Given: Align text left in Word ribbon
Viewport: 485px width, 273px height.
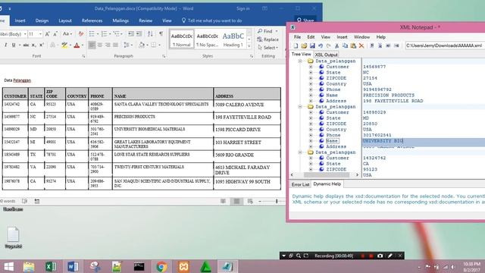Looking at the screenshot, I should (x=92, y=45).
